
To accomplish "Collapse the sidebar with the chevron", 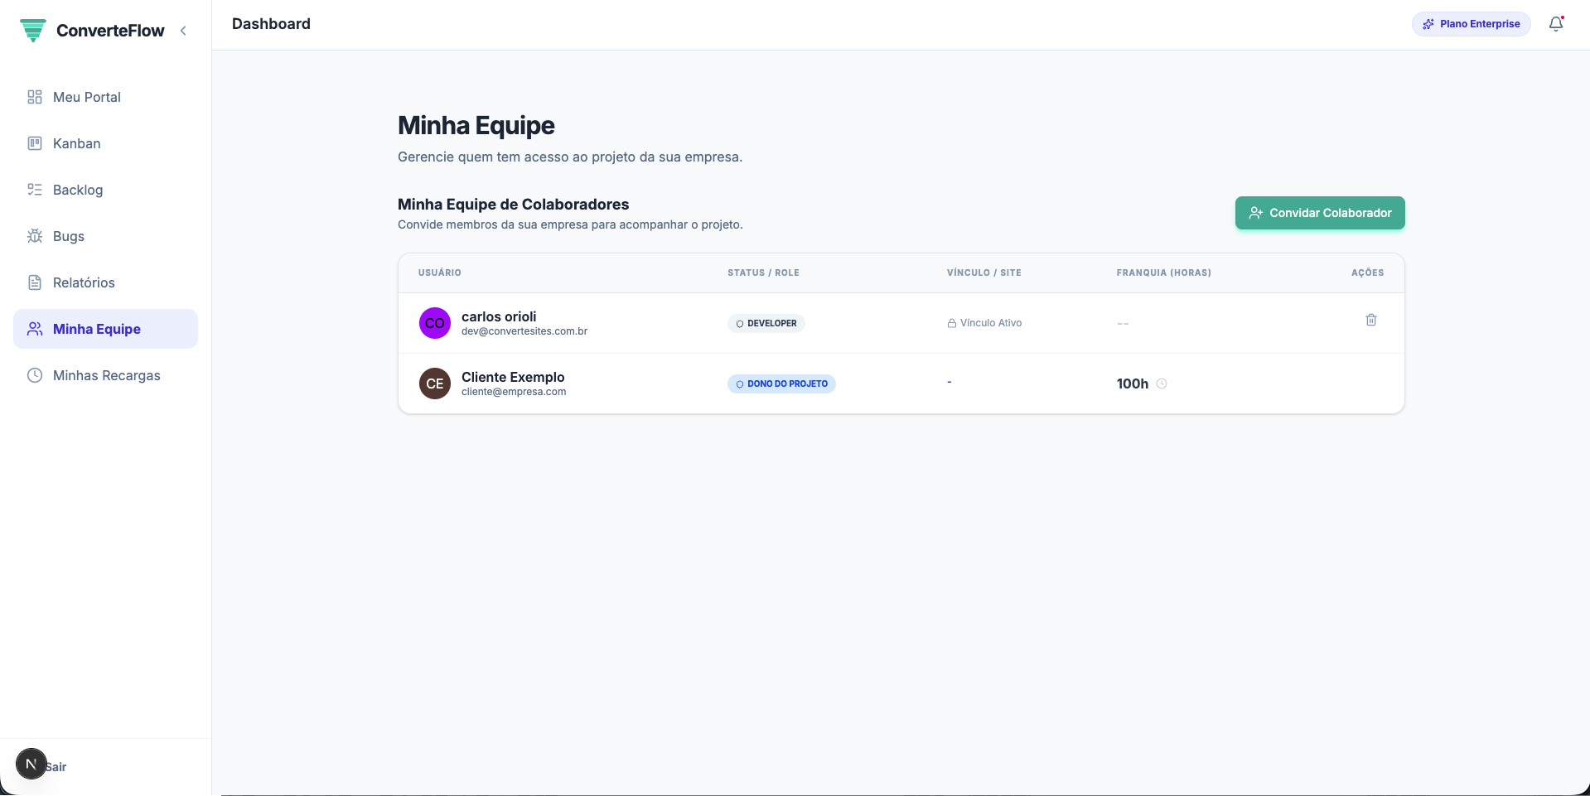I will click(x=183, y=31).
